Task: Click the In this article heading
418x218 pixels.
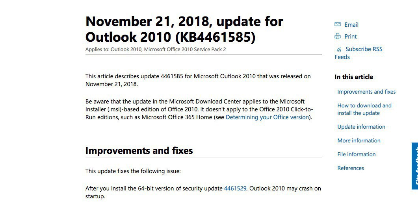Action: [x=354, y=77]
